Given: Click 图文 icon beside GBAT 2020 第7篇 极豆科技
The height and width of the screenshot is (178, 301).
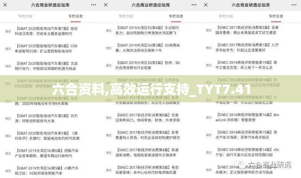Looking at the screenshot, I should (8, 31).
